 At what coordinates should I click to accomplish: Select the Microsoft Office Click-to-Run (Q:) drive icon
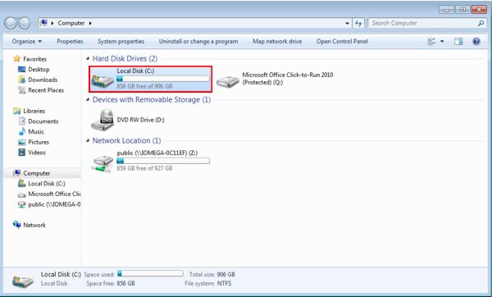tap(228, 81)
